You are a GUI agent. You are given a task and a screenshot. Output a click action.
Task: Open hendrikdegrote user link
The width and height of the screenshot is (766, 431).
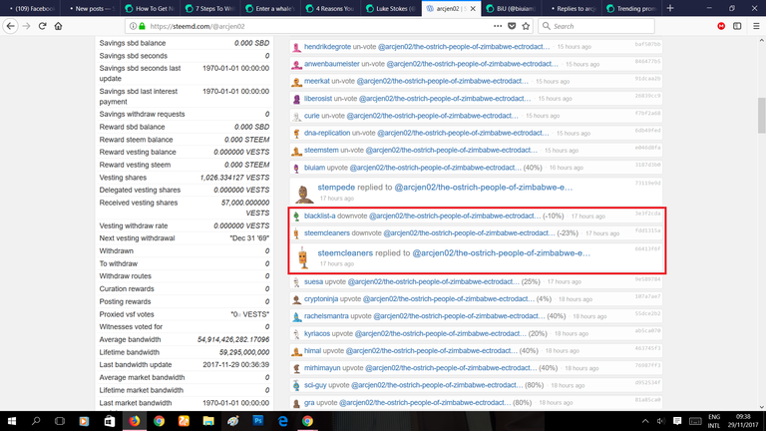coord(327,47)
